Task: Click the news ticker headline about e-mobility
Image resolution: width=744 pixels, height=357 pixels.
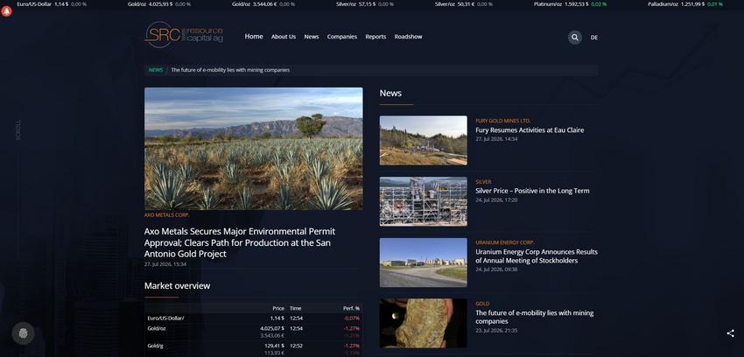Action: tap(230, 70)
